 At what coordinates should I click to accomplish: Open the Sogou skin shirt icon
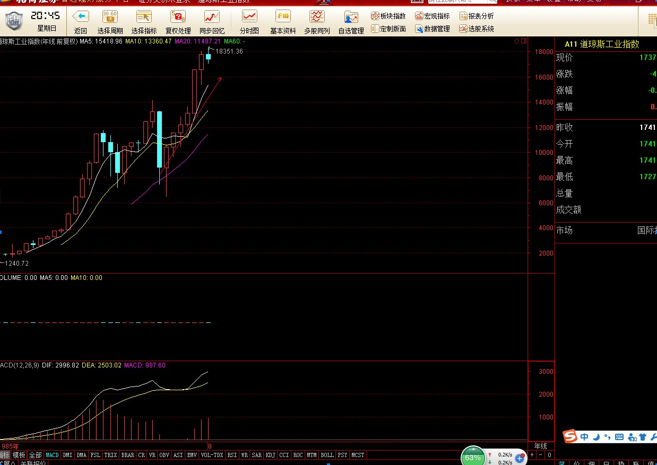click(x=643, y=437)
